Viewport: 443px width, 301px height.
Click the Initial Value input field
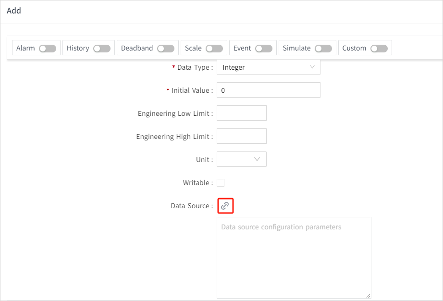click(268, 90)
